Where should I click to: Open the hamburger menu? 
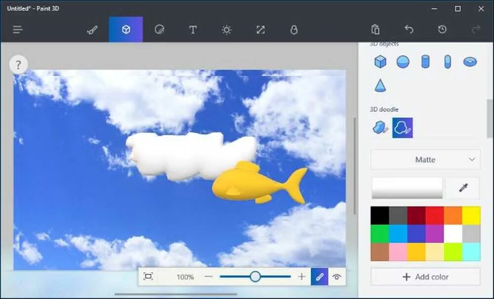[18, 30]
